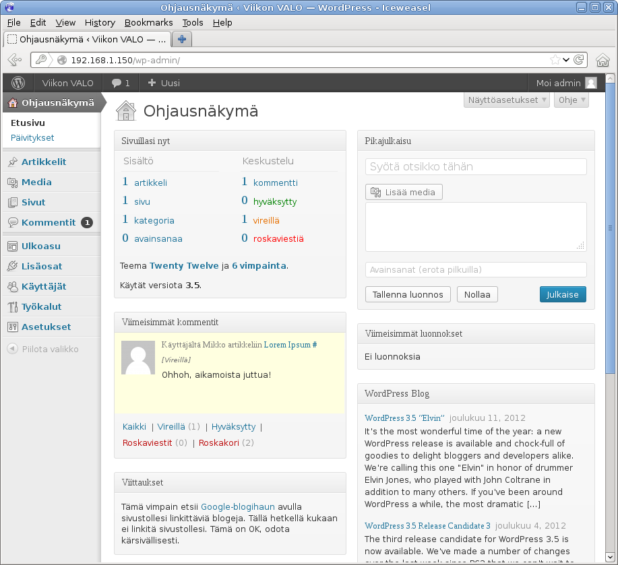
Task: Open the Bookmarks menu
Action: 148,23
